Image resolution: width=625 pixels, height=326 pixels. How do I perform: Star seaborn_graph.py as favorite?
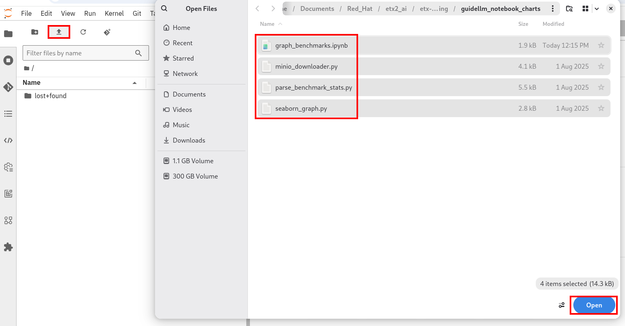coord(601,108)
